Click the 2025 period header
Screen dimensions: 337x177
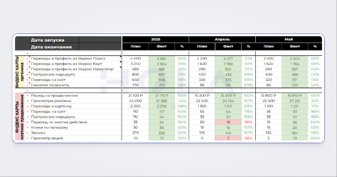click(156, 40)
